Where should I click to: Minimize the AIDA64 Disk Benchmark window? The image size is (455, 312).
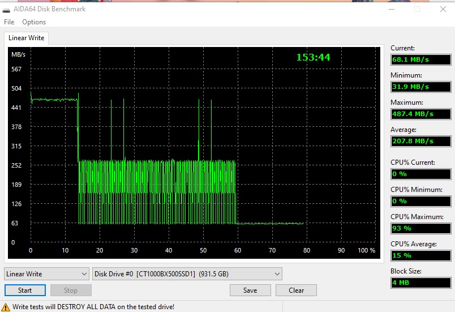click(x=391, y=10)
